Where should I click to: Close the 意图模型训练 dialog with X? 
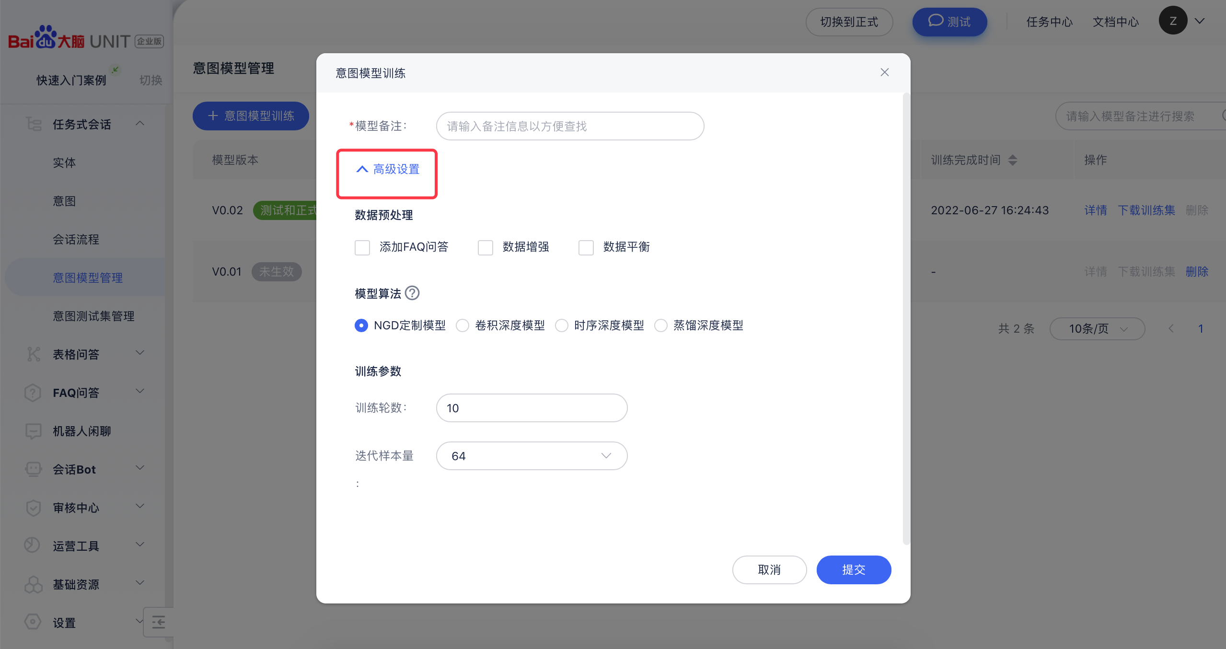click(884, 72)
